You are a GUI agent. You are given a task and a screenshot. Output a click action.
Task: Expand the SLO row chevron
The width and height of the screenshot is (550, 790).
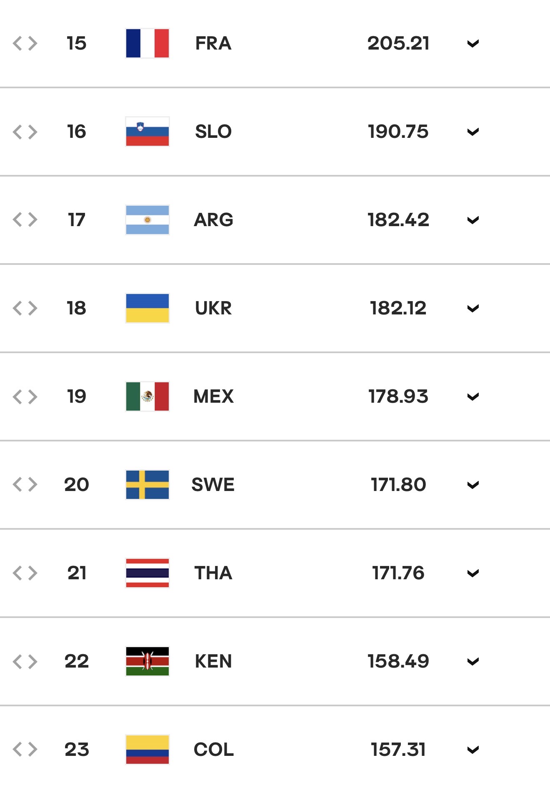point(473,132)
